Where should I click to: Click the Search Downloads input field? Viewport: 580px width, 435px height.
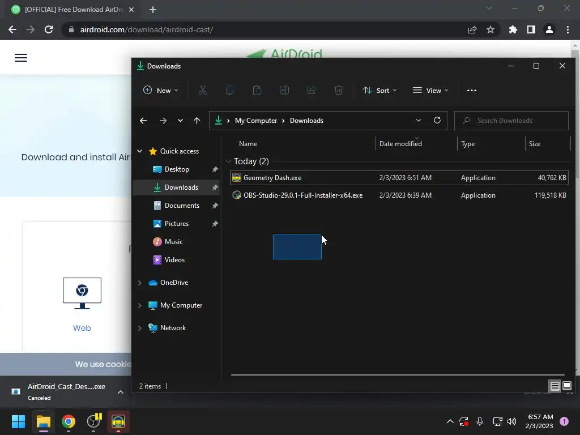coord(511,121)
